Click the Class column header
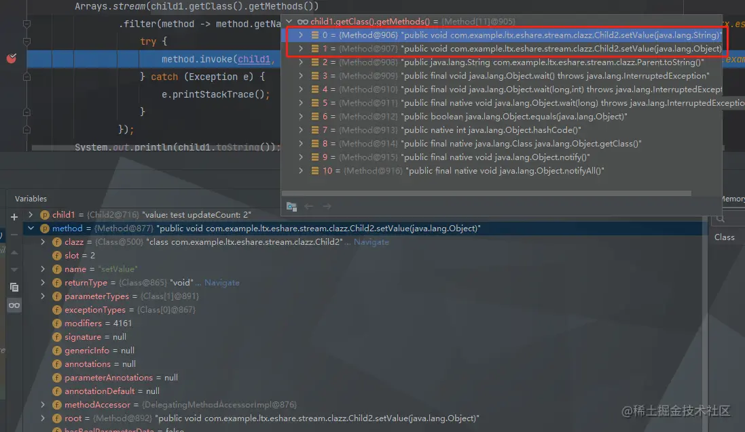Image resolution: width=745 pixels, height=432 pixels. [x=724, y=237]
